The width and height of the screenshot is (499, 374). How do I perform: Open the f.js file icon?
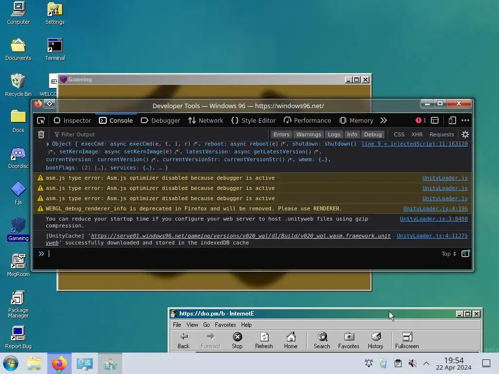pyautogui.click(x=18, y=193)
